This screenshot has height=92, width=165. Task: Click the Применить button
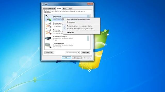click(87, 58)
